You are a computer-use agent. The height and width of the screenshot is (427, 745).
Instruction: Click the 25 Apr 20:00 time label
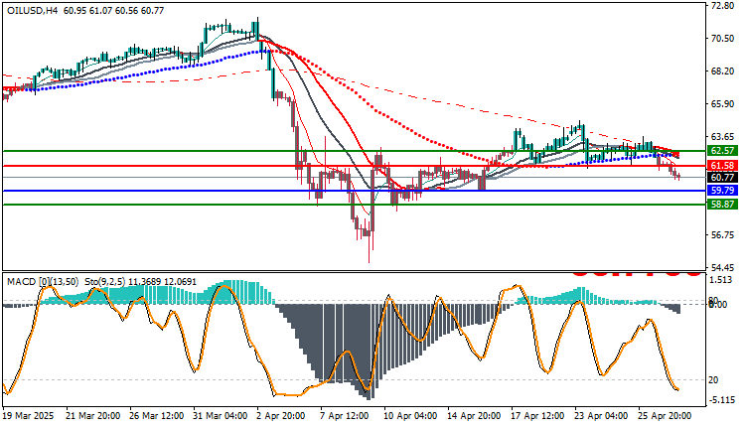click(665, 416)
